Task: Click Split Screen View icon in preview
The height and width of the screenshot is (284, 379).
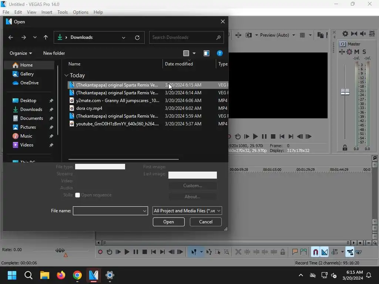Action: point(248,35)
